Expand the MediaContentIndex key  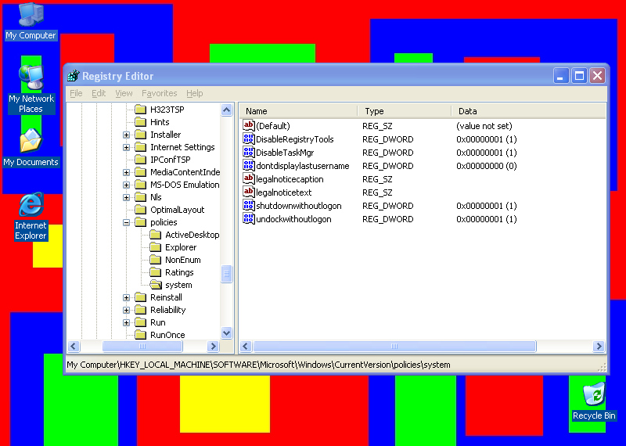[126, 172]
